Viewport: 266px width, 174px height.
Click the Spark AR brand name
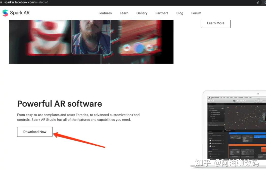click(x=20, y=13)
